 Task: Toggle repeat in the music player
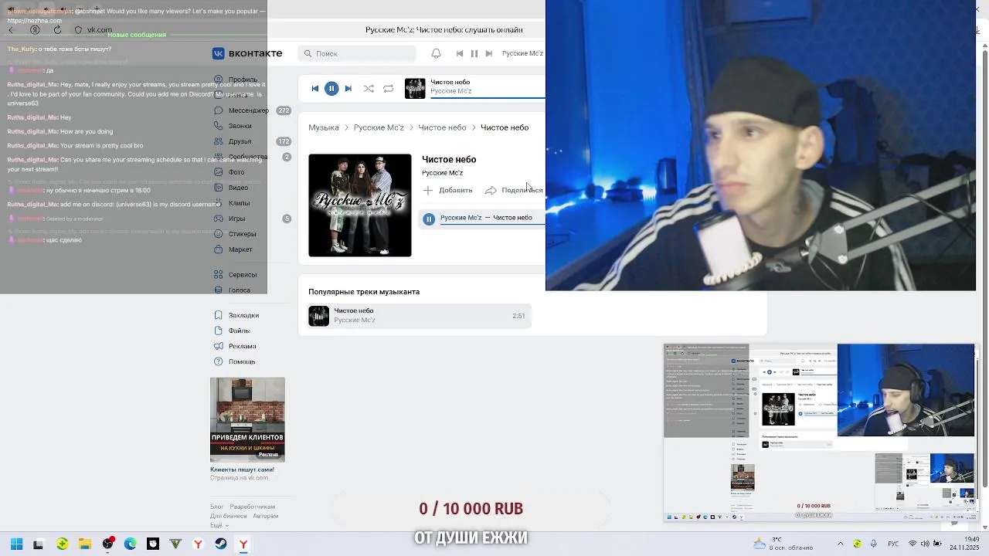point(389,88)
